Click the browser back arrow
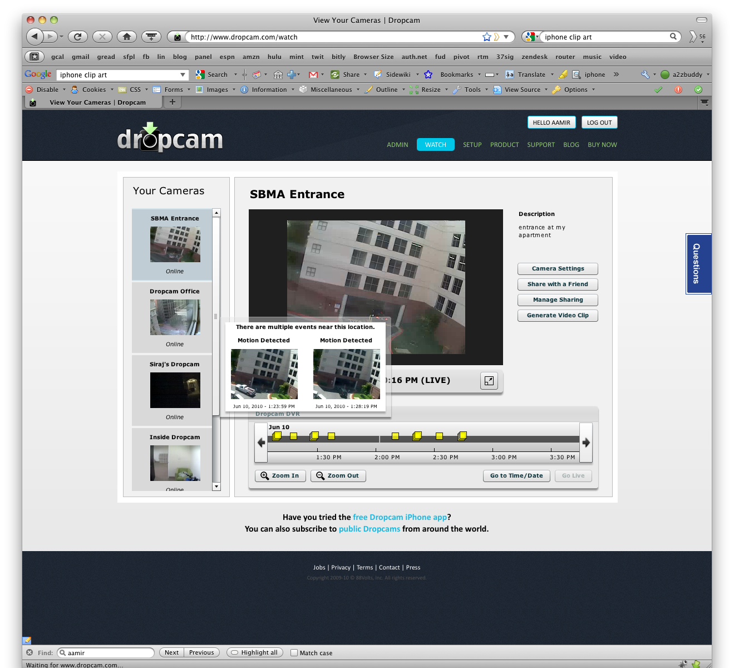 [x=35, y=37]
